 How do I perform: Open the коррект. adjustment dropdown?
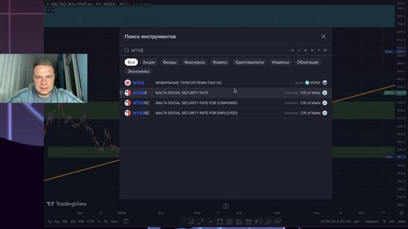pos(372,221)
